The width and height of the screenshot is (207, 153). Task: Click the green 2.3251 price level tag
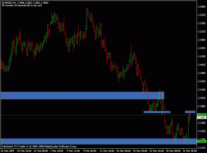[202, 142]
